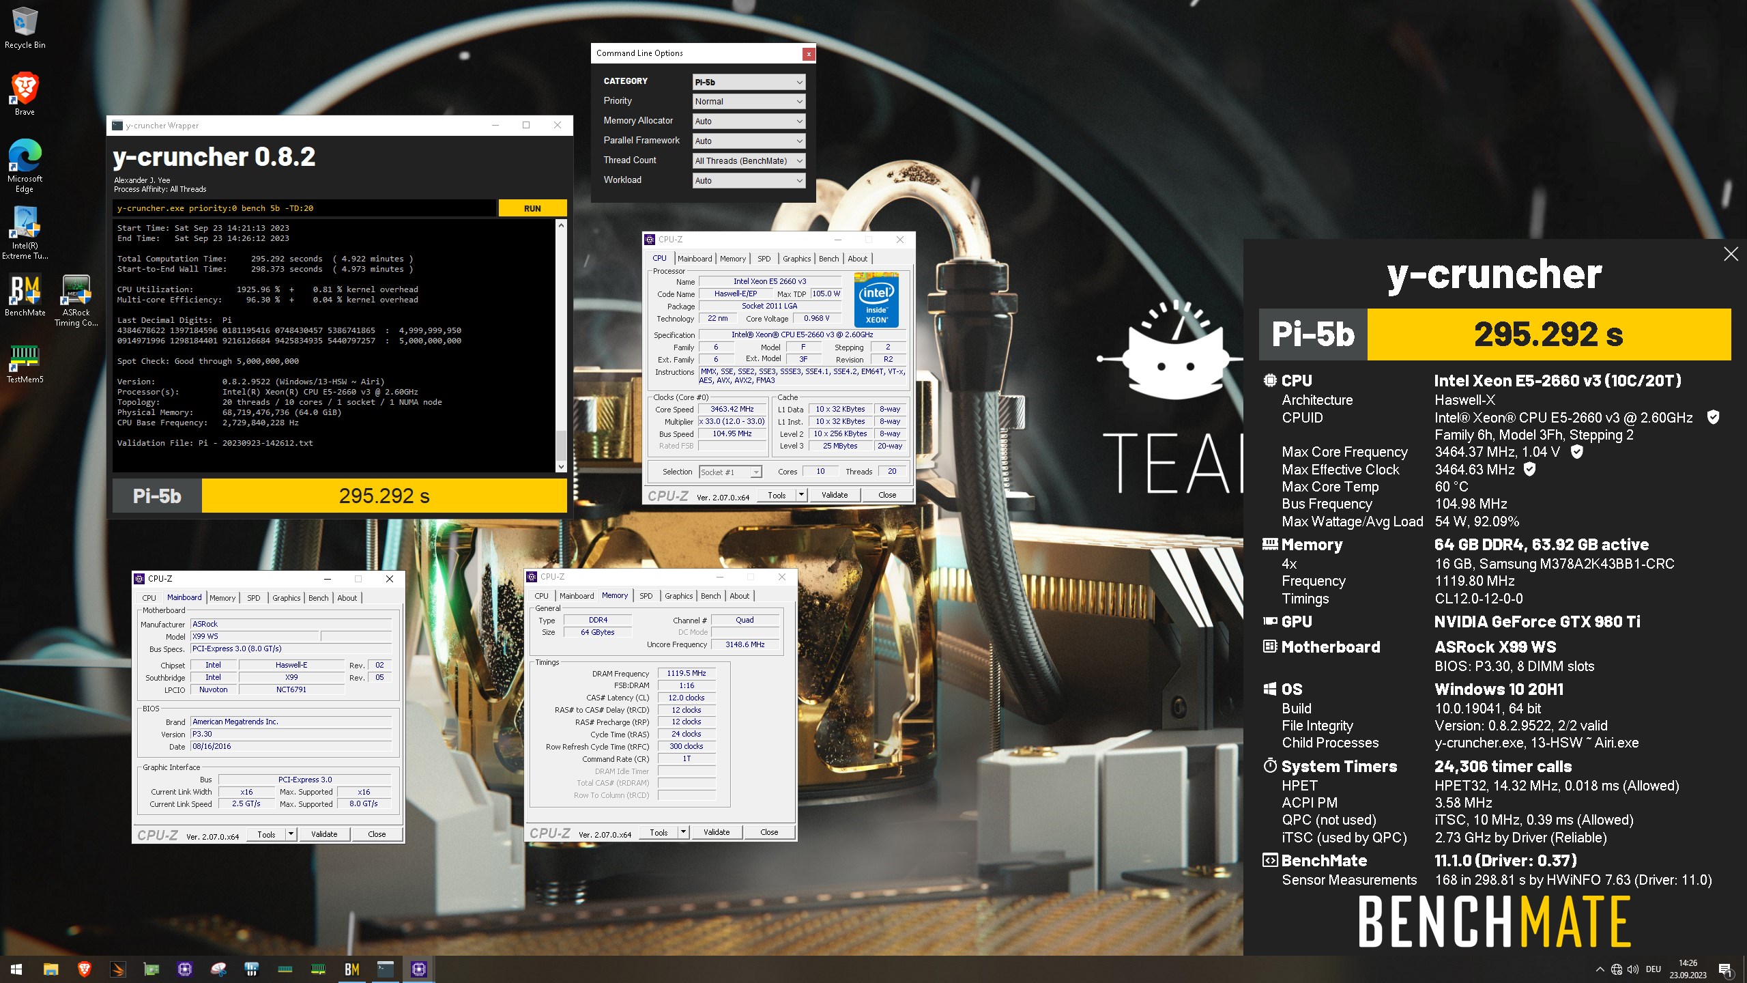The width and height of the screenshot is (1747, 983).
Task: Launch Brave from the desktop shortcut
Action: [25, 94]
